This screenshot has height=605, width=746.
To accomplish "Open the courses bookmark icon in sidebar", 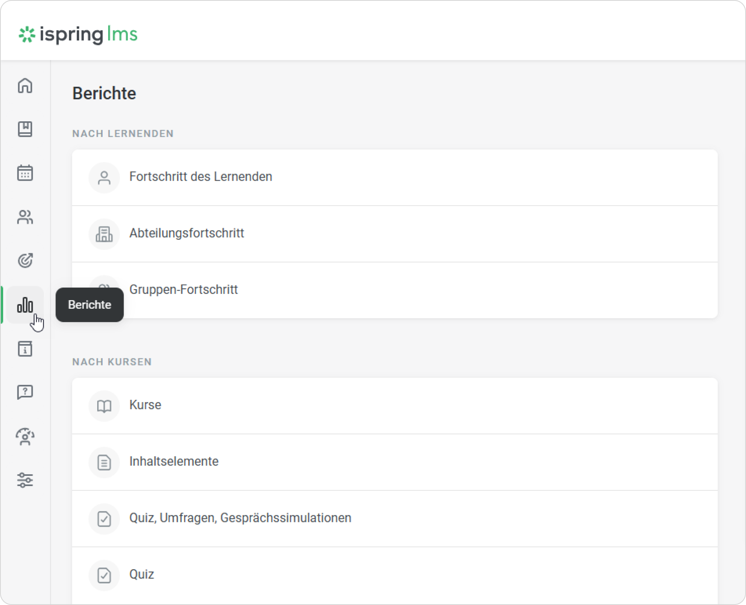I will point(25,129).
